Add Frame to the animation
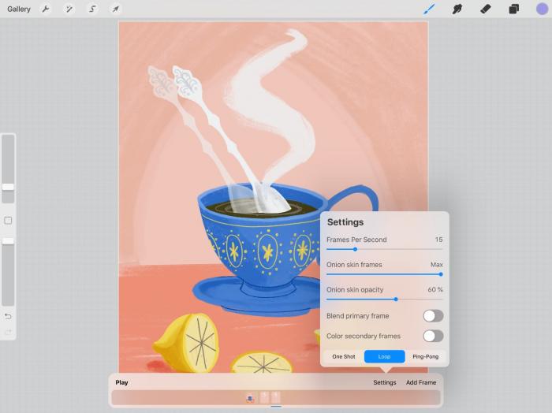This screenshot has width=552, height=413. point(421,382)
